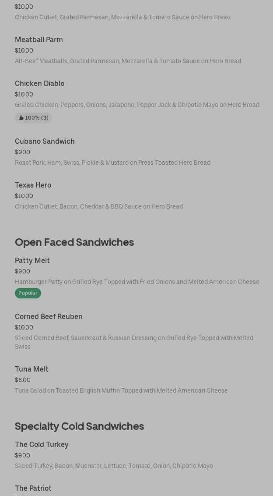Select The Patriot sandwich
The height and width of the screenshot is (496, 273).
33,488
